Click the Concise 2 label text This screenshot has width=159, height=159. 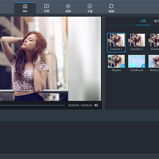[x=136, y=49]
